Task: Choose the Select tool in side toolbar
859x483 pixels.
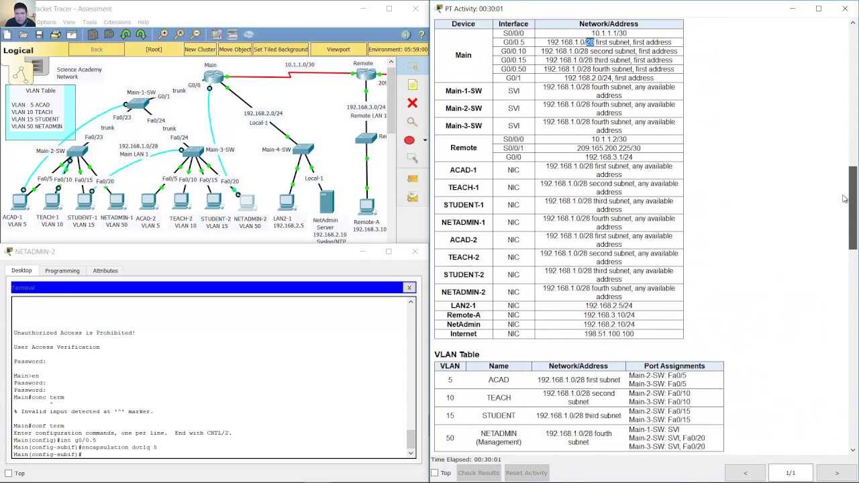Action: point(412,66)
